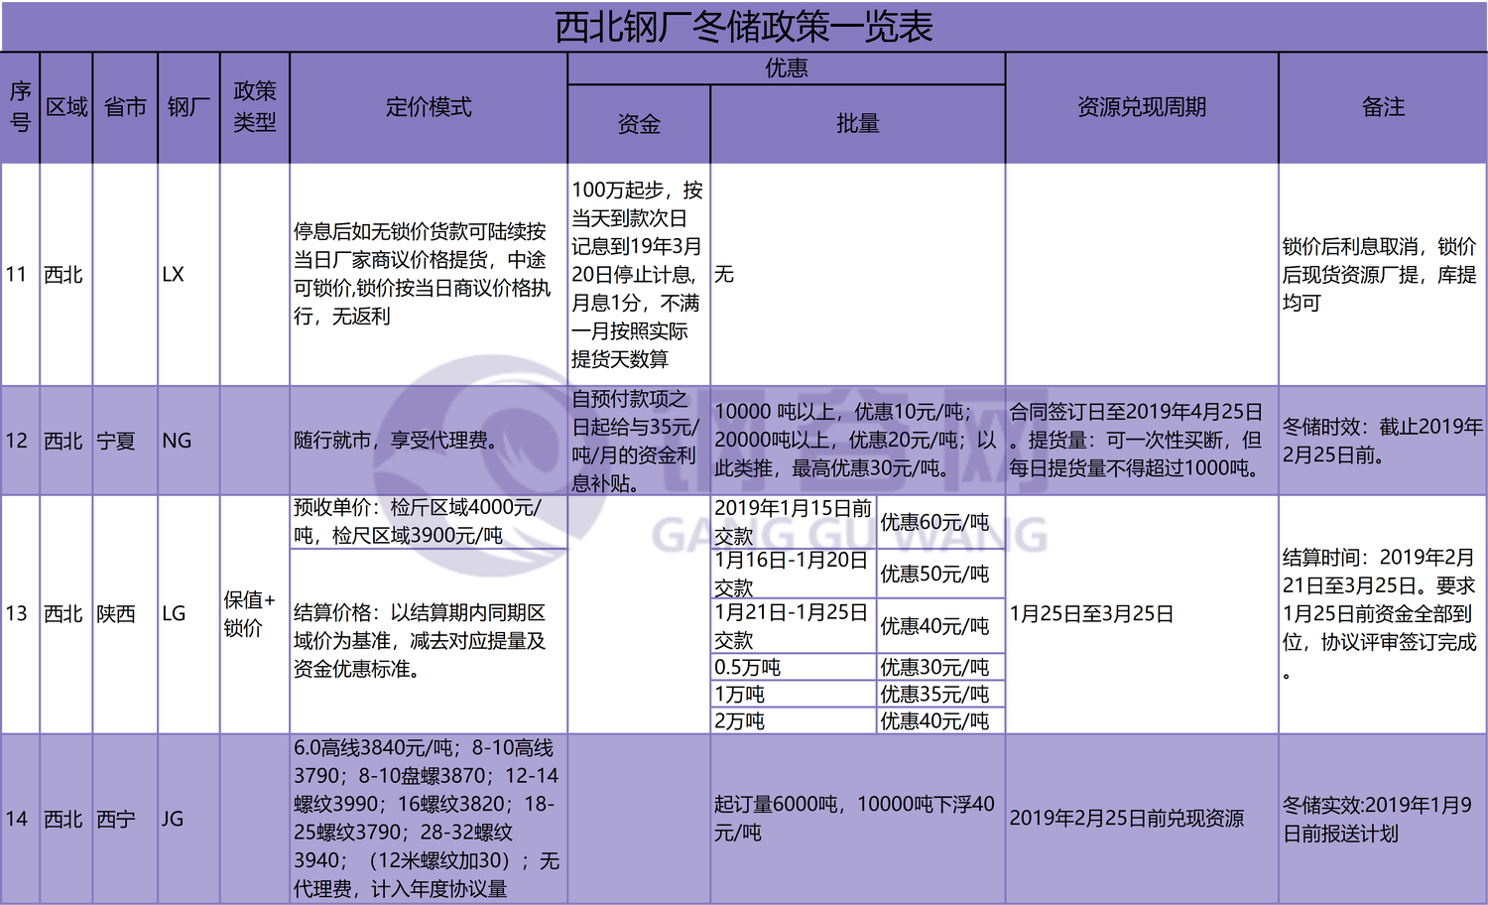Screen dimensions: 1488x905
Task: Click the cell 随行就市，享受代理费。
Action: [x=429, y=441]
